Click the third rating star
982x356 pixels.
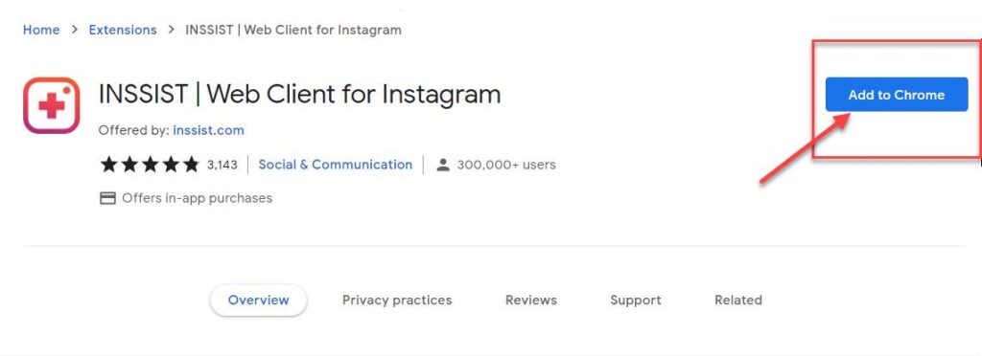tap(150, 165)
